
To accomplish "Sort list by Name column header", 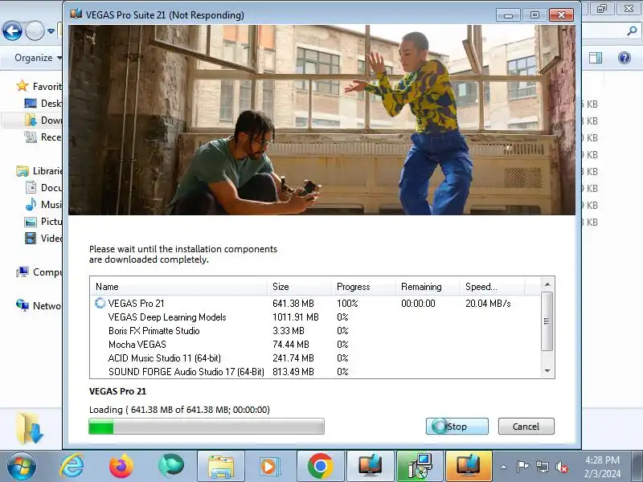I will click(178, 287).
